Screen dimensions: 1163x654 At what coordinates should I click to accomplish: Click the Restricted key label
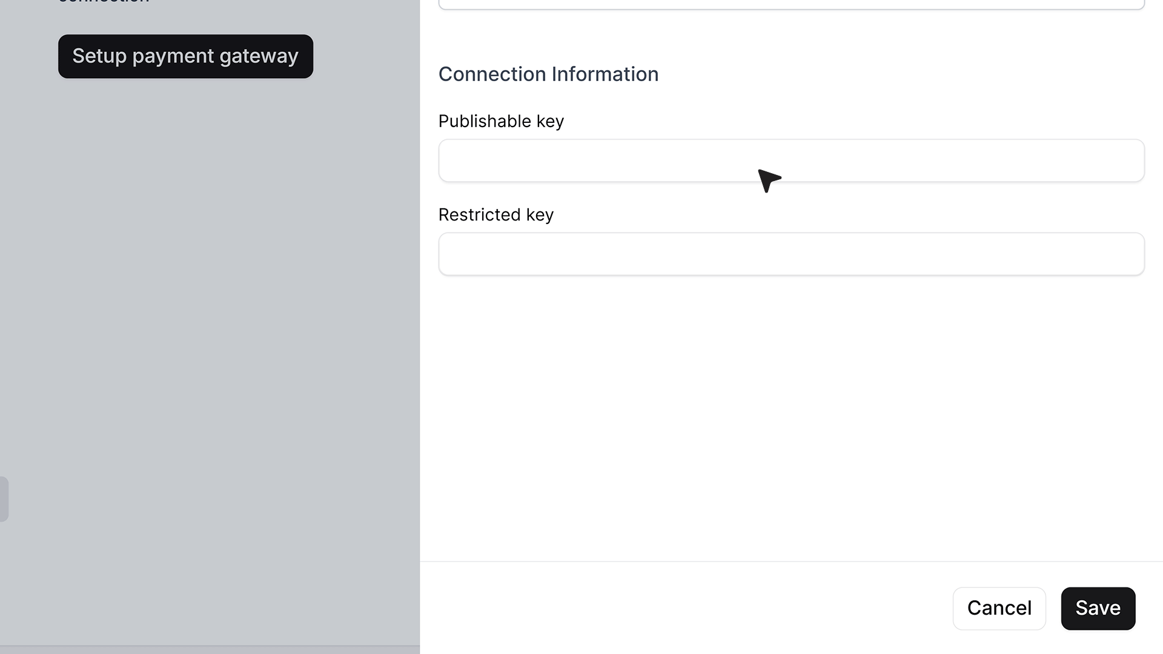(x=495, y=215)
